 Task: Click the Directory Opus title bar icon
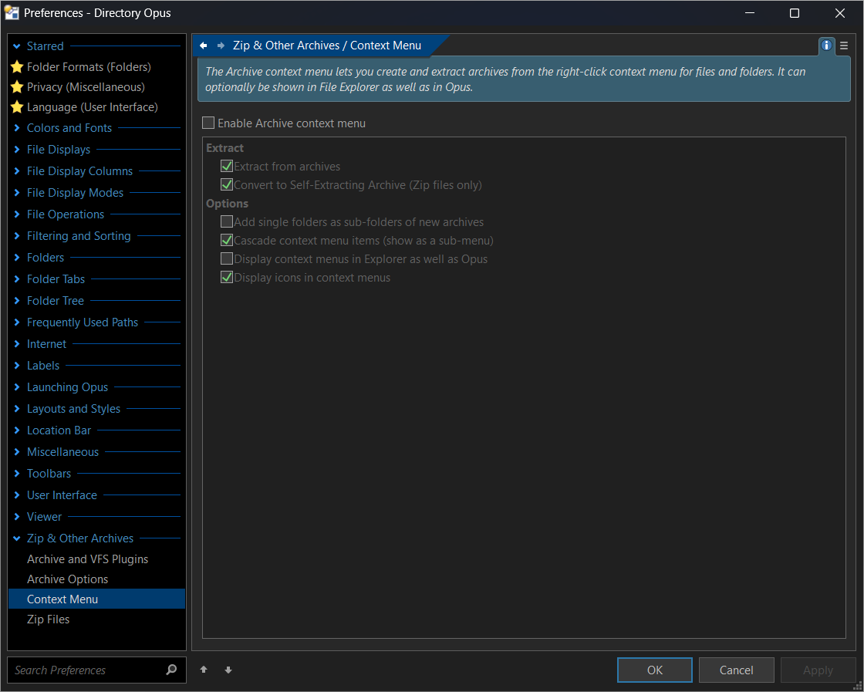[12, 12]
